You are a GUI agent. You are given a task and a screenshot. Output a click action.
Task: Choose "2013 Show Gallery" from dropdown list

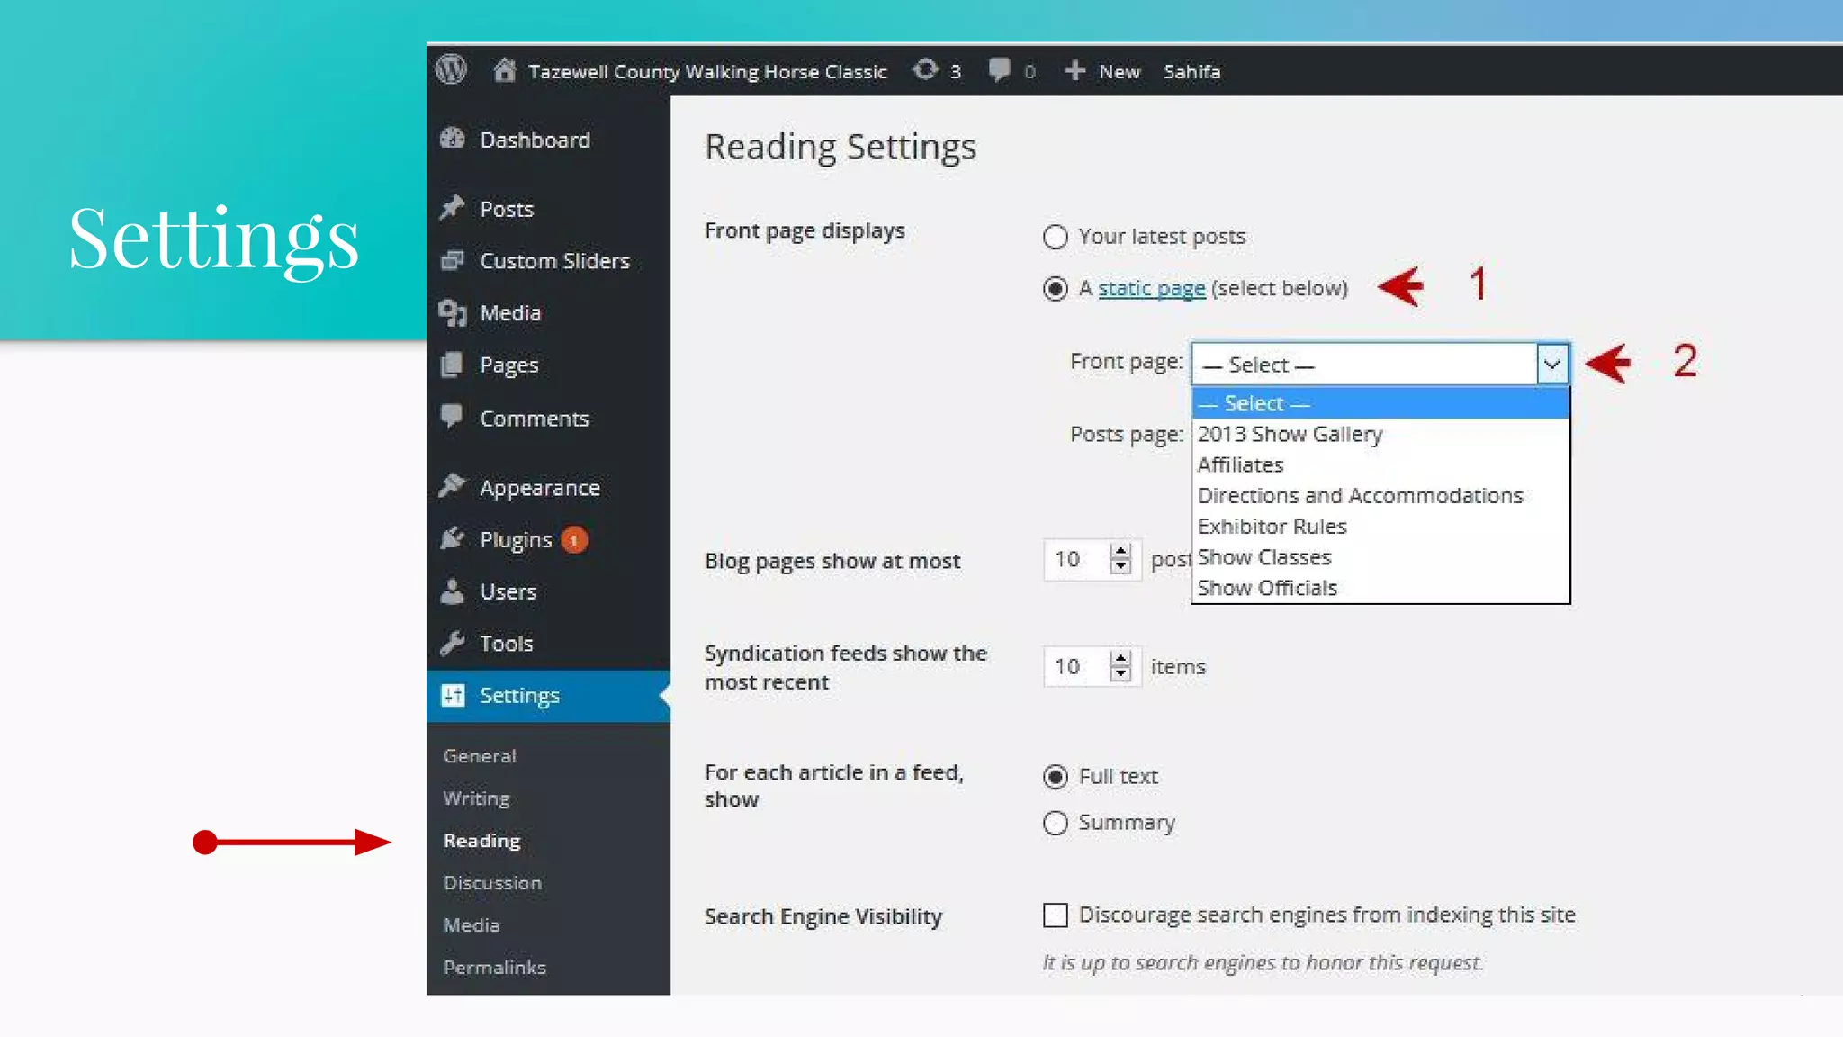pos(1289,434)
